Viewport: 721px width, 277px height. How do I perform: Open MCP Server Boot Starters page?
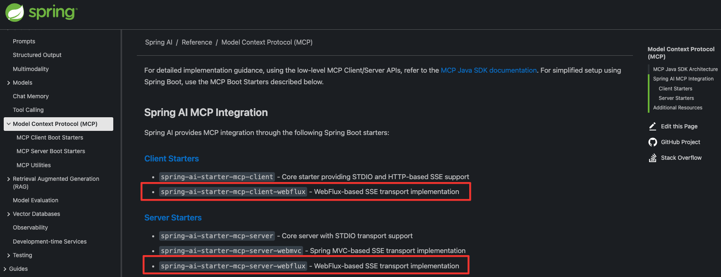click(x=51, y=151)
